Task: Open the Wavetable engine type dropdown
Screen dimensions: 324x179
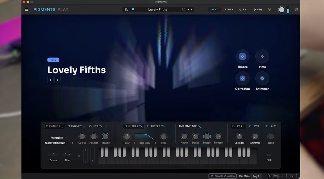Action: 59,138
